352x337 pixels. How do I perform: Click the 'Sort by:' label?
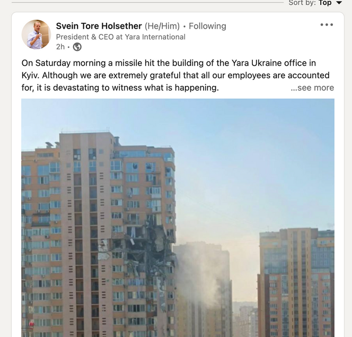click(302, 3)
